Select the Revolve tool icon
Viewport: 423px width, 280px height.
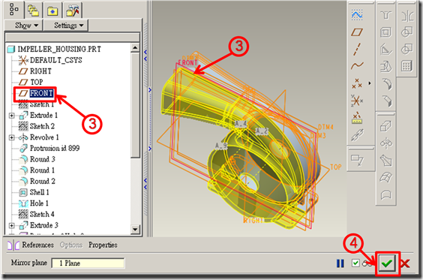pos(386,143)
